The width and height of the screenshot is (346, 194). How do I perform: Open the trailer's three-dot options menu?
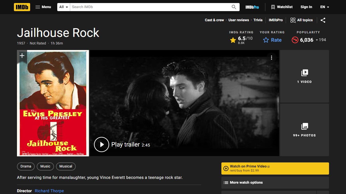(271, 58)
